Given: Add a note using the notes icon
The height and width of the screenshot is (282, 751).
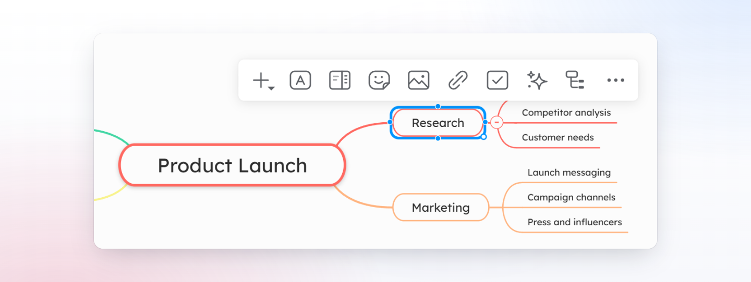Looking at the screenshot, I should [x=340, y=81].
